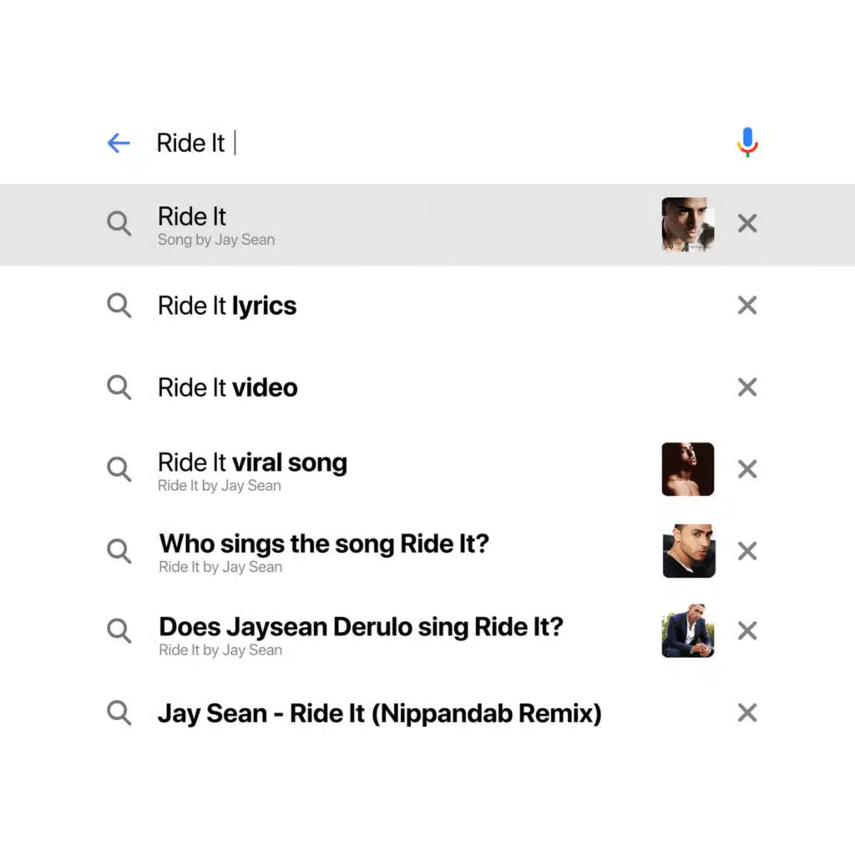Select "Who sings the song Ride It?"
This screenshot has height=855, width=855.
pyautogui.click(x=324, y=544)
